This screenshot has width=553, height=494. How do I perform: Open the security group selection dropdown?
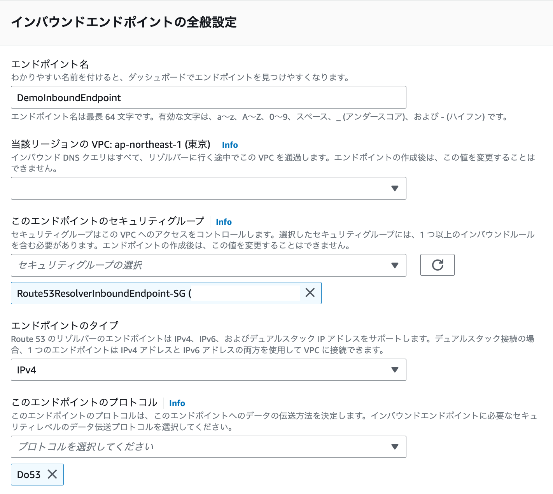click(208, 265)
